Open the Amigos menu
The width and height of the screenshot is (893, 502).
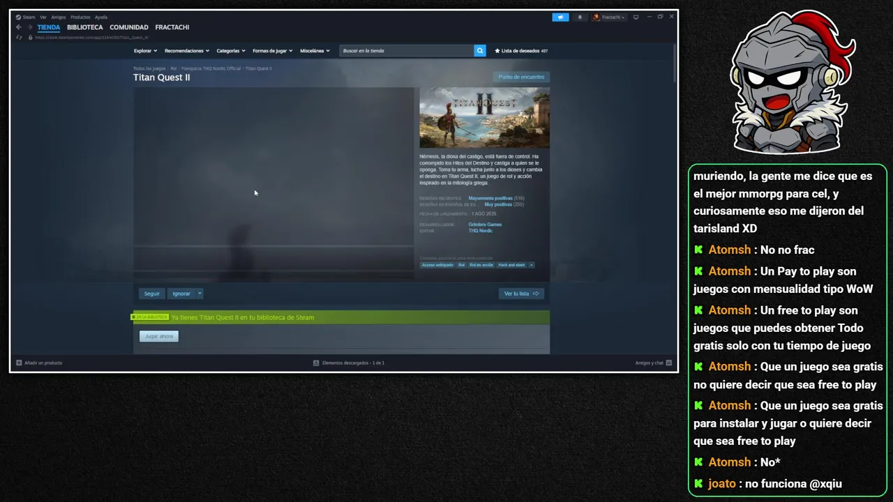pos(59,17)
